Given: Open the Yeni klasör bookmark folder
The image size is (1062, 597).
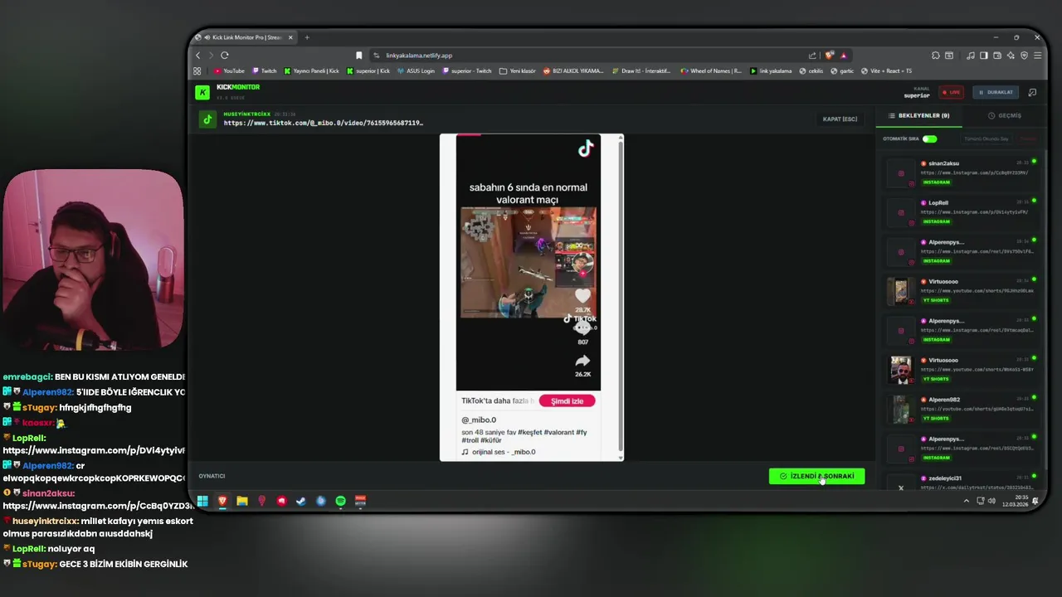Looking at the screenshot, I should (x=518, y=71).
